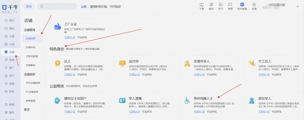Screen dimensions: 304x120
Task: Open 内容 content sidebar item
Action: tap(10, 44)
